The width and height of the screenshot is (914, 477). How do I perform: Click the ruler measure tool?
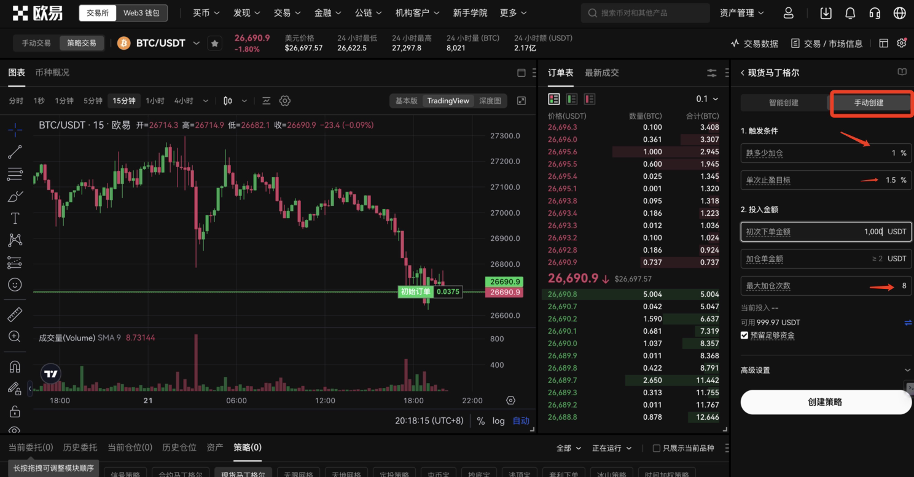15,315
